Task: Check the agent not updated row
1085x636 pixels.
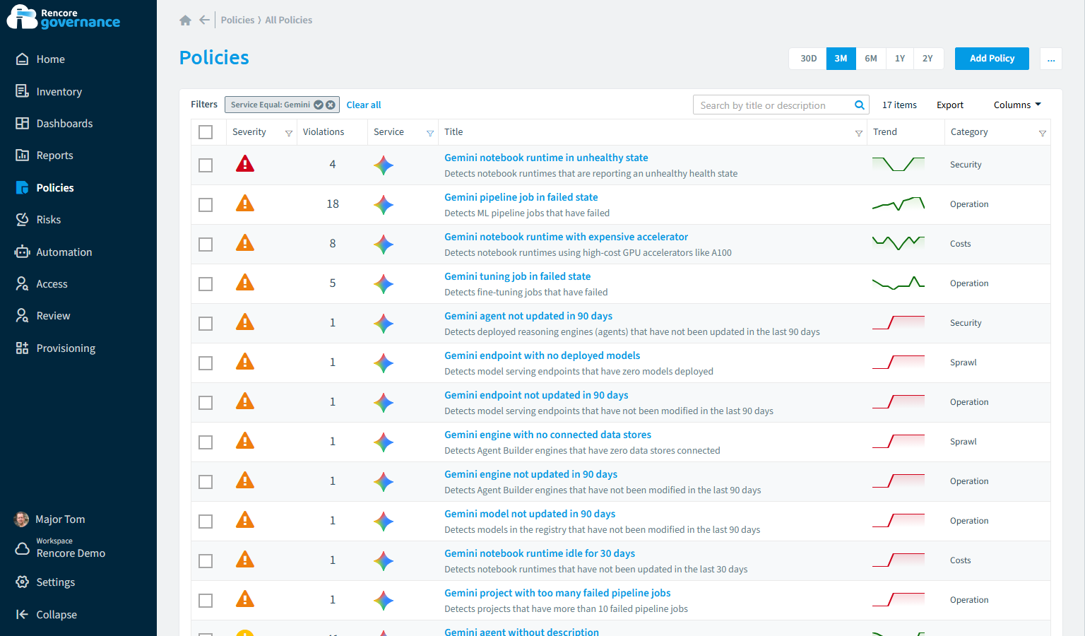Action: pyautogui.click(x=206, y=324)
